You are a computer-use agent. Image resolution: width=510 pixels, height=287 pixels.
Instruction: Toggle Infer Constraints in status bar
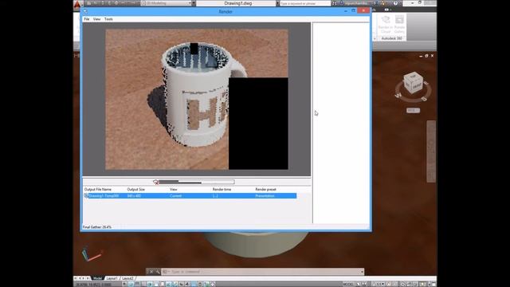(x=124, y=284)
